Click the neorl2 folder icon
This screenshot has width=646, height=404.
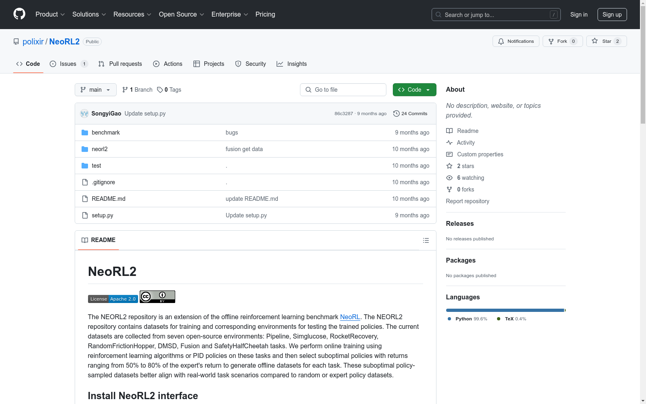coord(85,149)
